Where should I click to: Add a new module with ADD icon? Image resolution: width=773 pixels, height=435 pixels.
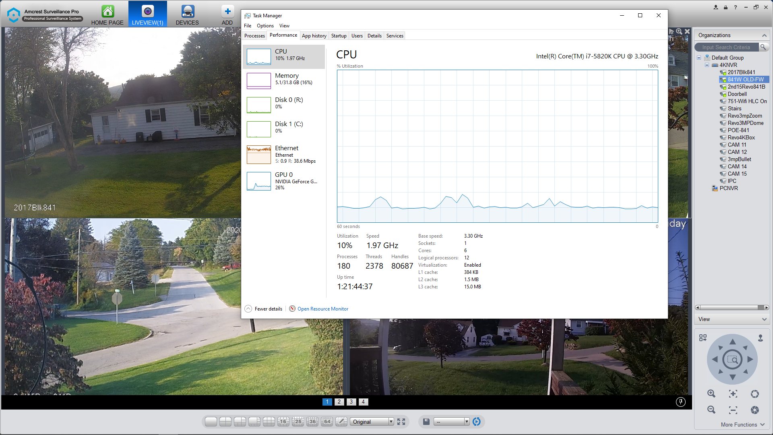(x=227, y=15)
